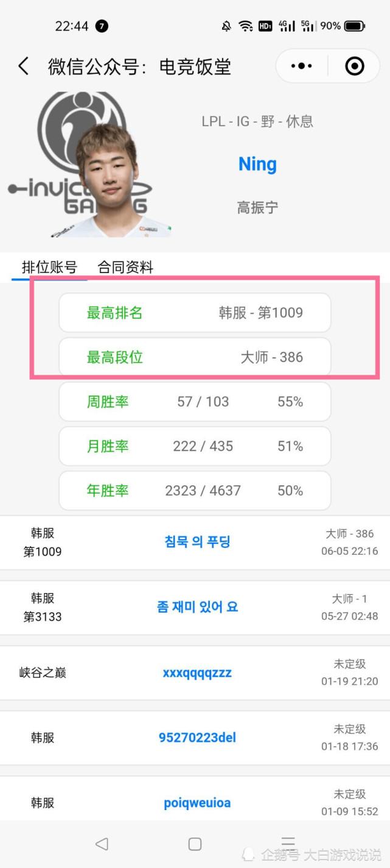Tap the mini program capsule close icon
Viewport: 390px width, 868px height.
pyautogui.click(x=355, y=66)
